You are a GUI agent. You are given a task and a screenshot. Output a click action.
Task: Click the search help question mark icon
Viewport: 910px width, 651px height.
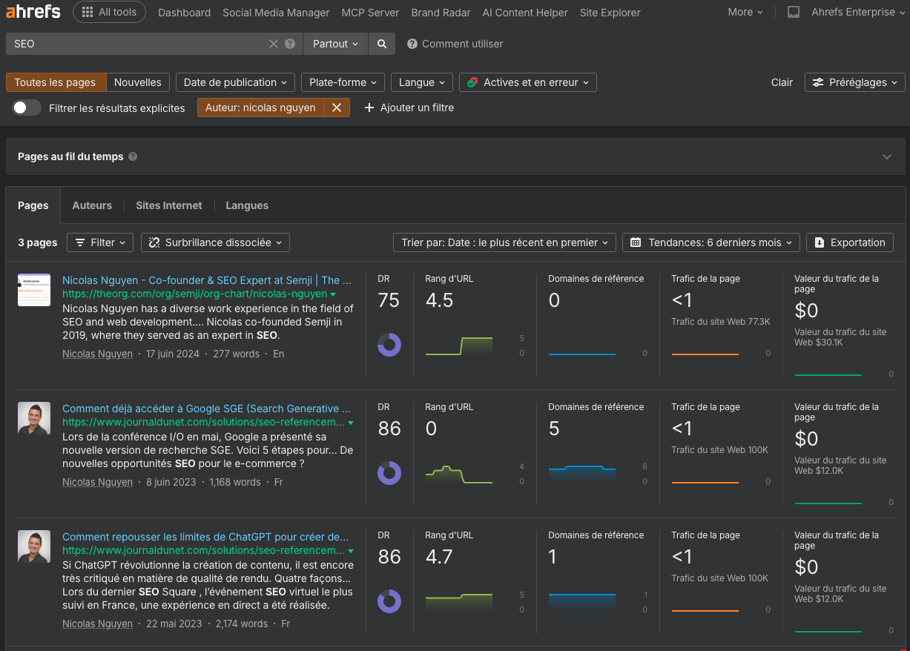290,44
